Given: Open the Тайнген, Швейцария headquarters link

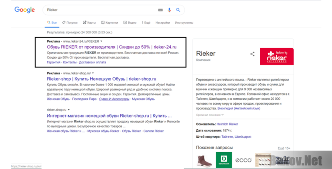Looking at the screenshot, I should (236, 137).
